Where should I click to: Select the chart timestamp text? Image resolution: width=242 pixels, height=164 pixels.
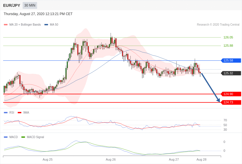[38, 14]
